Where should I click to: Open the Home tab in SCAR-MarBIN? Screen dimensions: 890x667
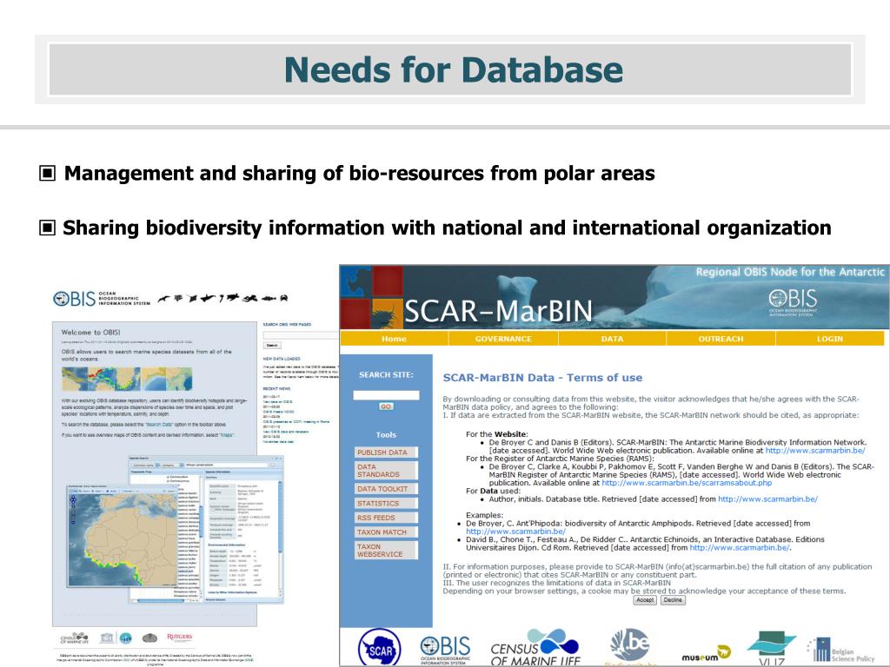(x=394, y=339)
